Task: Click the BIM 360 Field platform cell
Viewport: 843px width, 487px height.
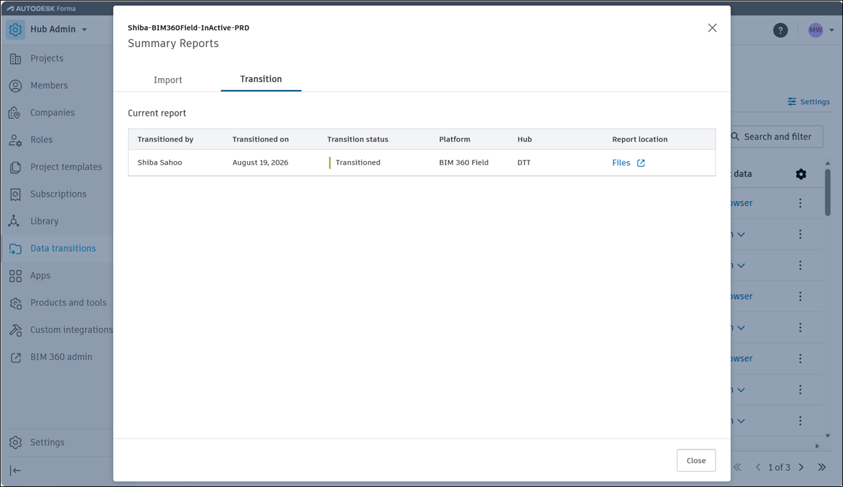Action: click(464, 163)
